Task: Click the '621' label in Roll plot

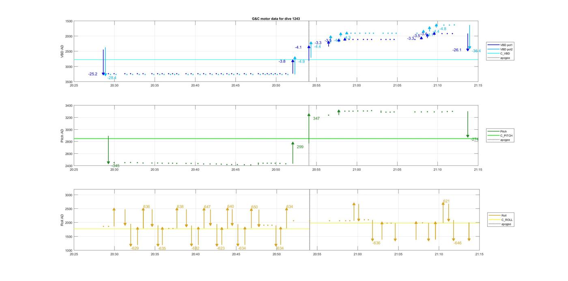Action: (446, 201)
